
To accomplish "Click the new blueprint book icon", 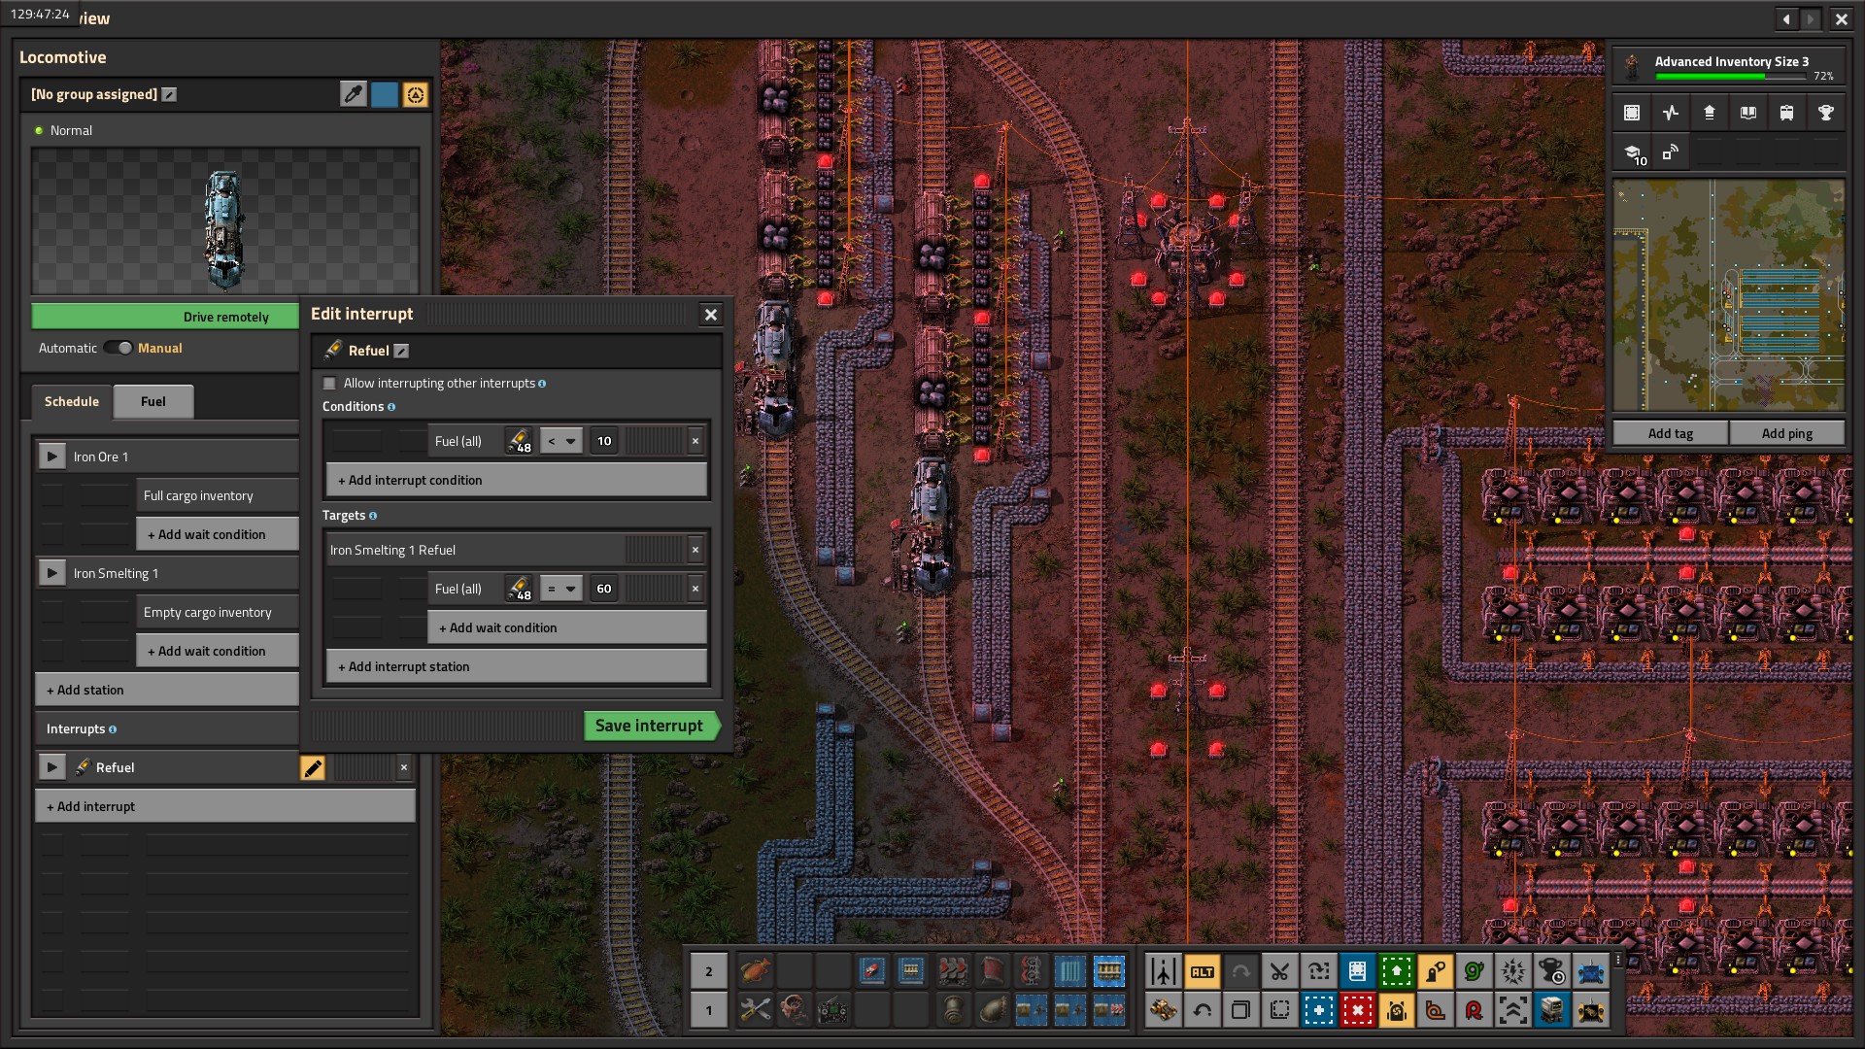I will click(x=1358, y=970).
